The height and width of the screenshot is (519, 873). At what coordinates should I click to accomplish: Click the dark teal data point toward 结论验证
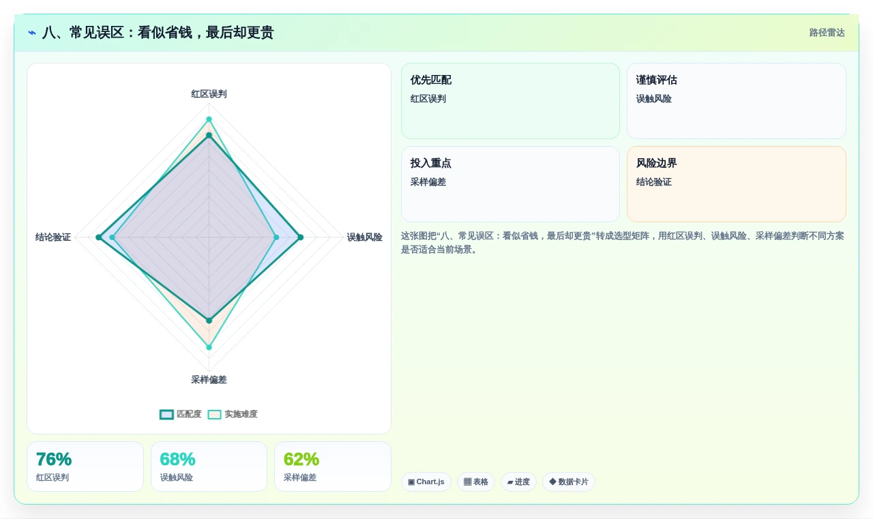99,237
